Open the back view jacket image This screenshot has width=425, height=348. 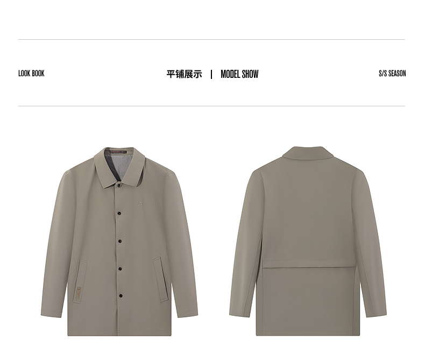(x=308, y=241)
